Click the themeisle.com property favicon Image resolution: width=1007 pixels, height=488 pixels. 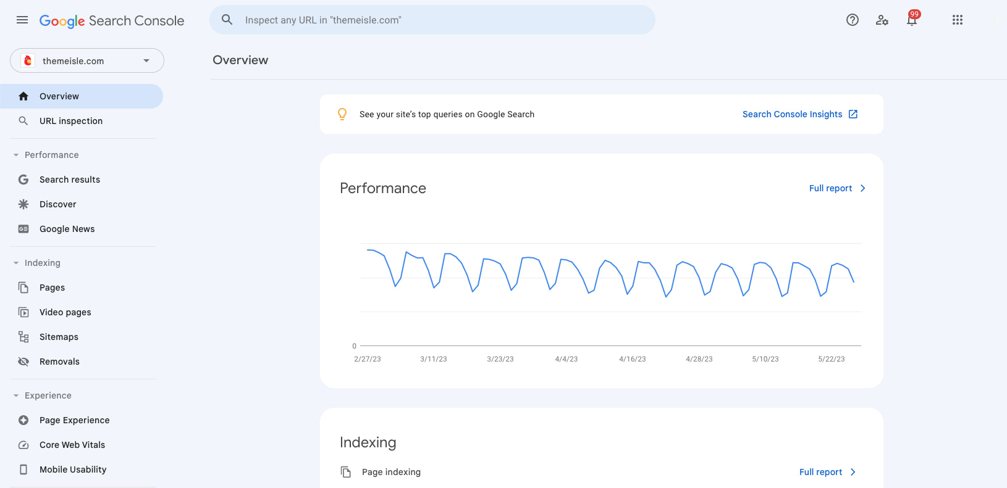tap(28, 60)
